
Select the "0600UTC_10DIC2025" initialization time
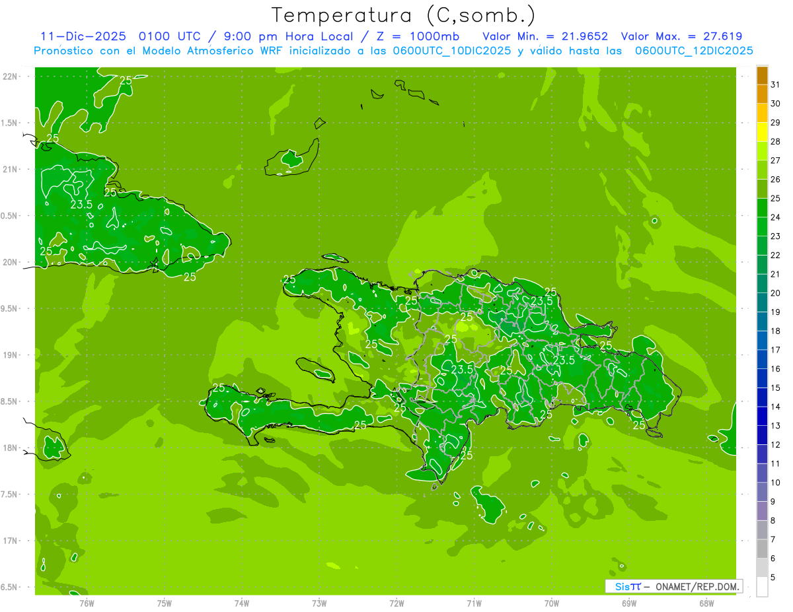[x=452, y=51]
